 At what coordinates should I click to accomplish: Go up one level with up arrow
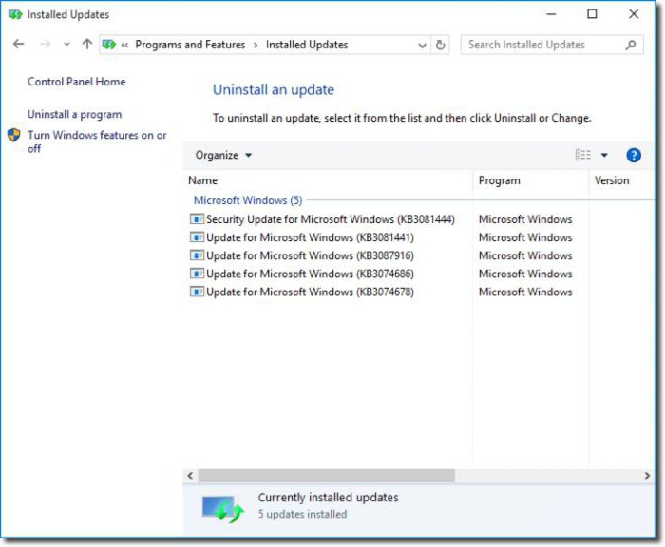pyautogui.click(x=87, y=44)
